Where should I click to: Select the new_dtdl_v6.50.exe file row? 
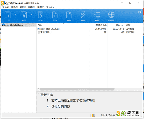(90, 29)
